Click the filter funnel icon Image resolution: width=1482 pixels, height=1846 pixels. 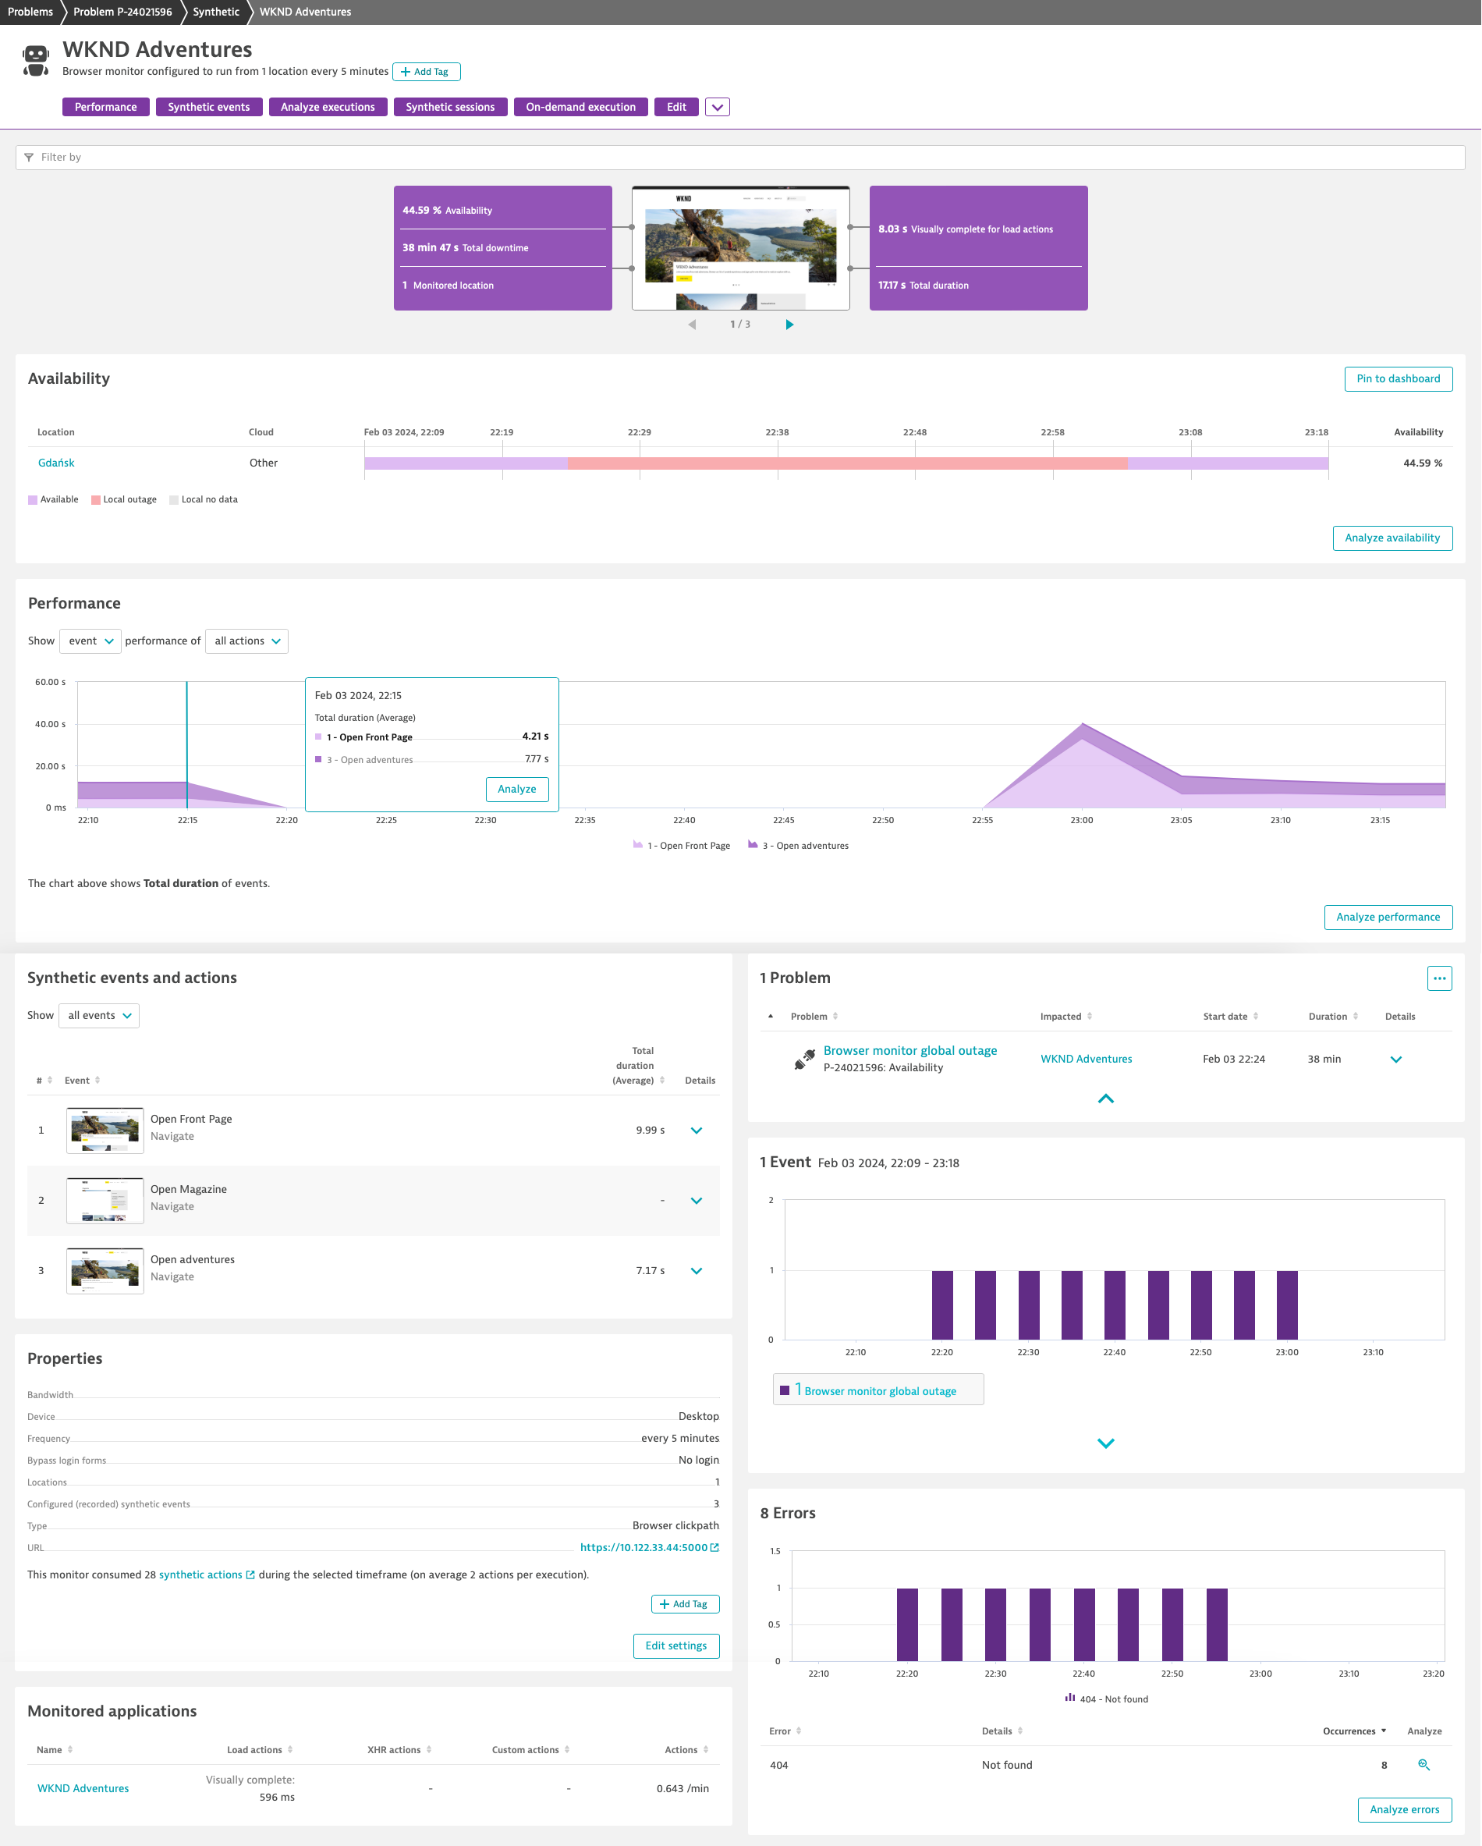[x=29, y=158]
